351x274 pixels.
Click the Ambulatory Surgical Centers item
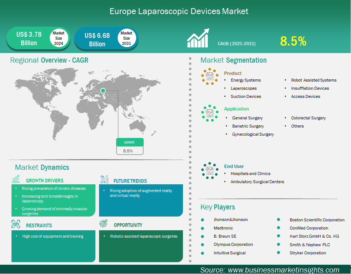click(257, 182)
